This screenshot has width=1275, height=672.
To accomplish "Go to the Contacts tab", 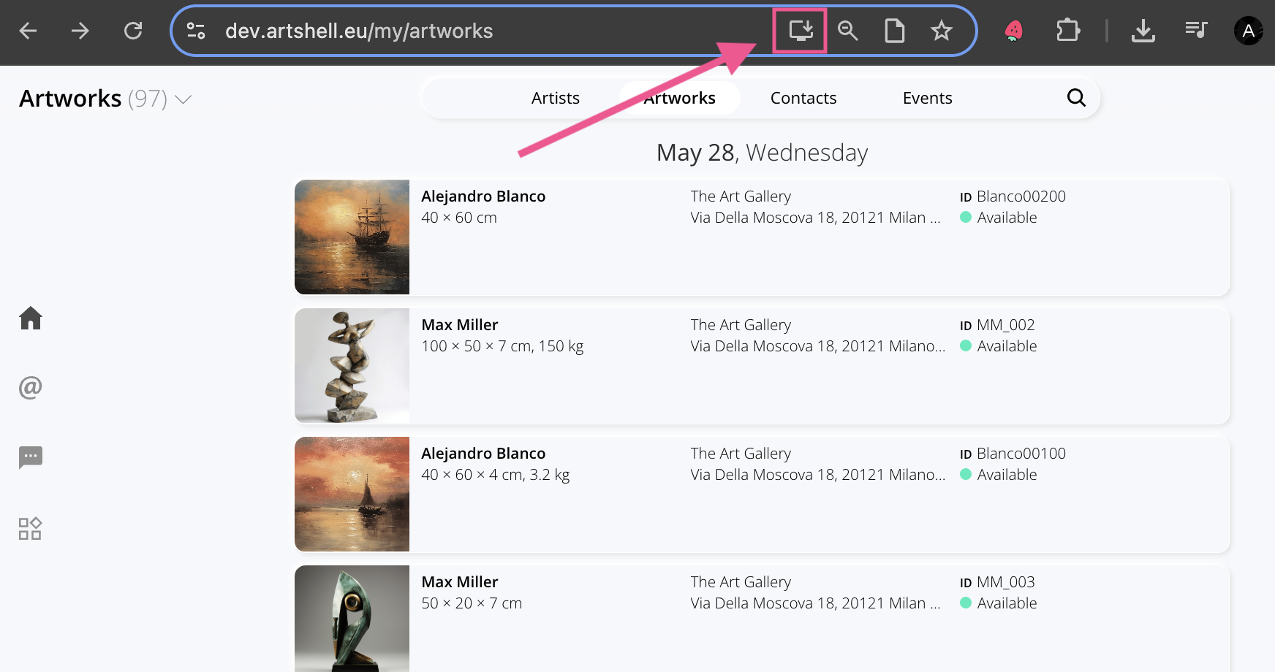I will coord(803,98).
